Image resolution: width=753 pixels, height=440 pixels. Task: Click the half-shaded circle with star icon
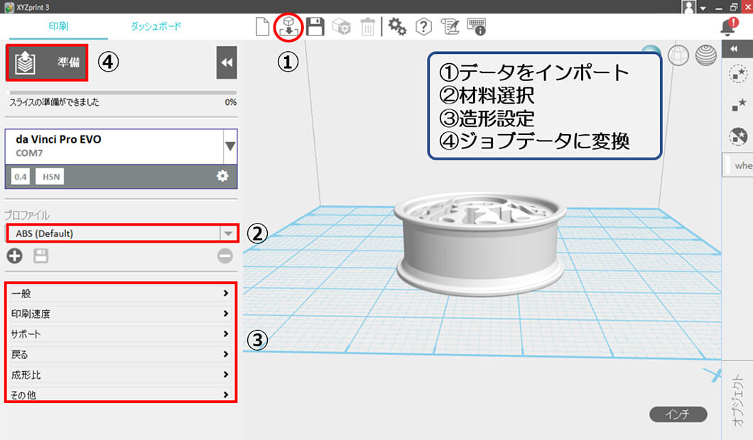(738, 137)
